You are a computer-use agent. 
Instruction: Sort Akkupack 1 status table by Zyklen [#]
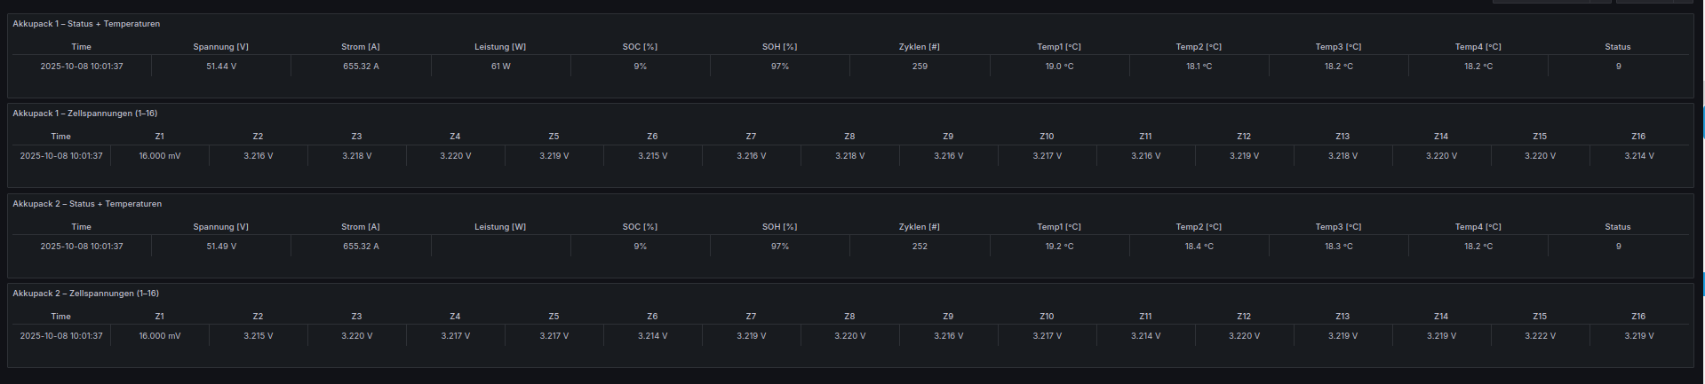click(x=919, y=47)
